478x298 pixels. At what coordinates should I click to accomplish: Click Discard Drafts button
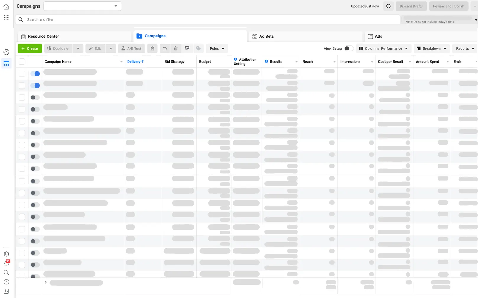[411, 6]
